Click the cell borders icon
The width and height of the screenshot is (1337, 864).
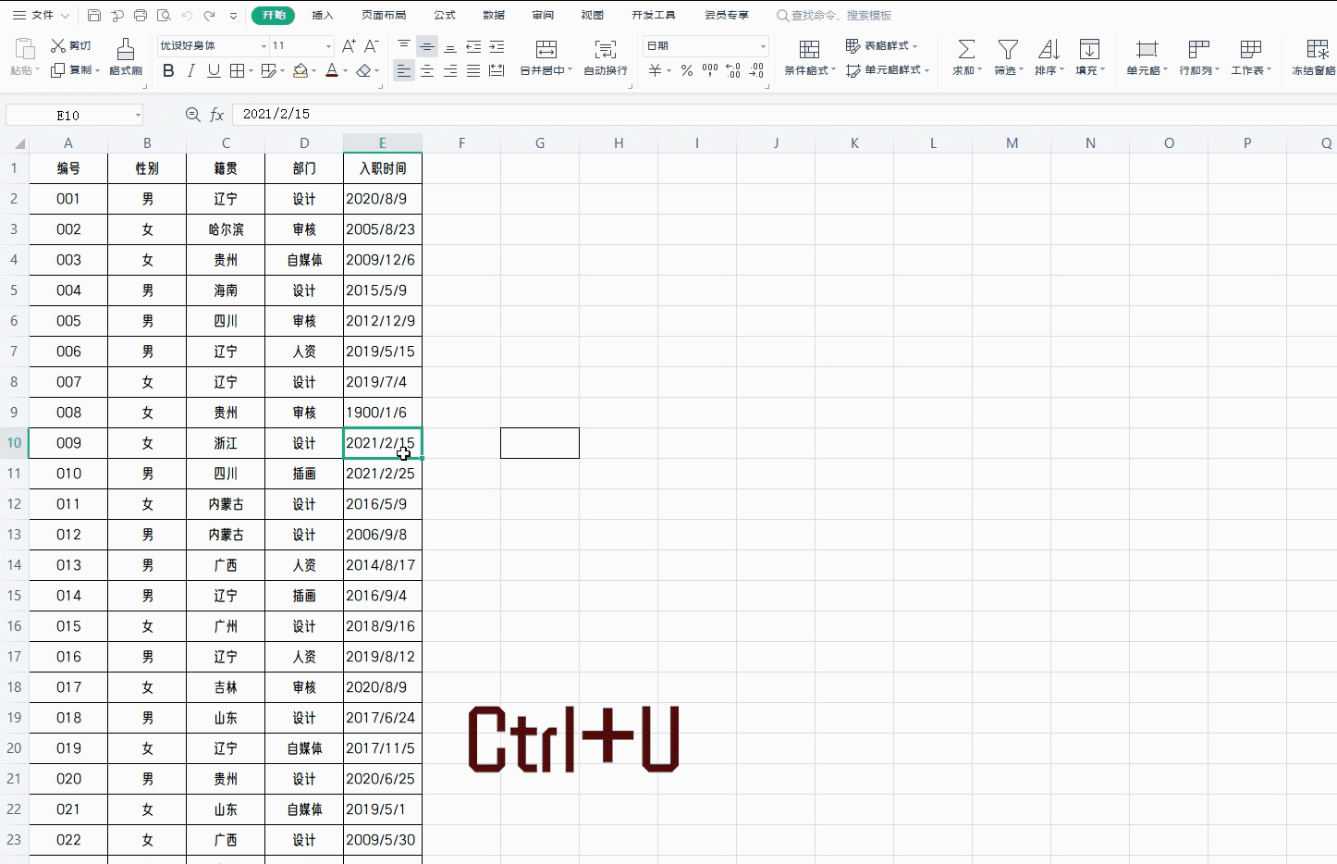237,70
